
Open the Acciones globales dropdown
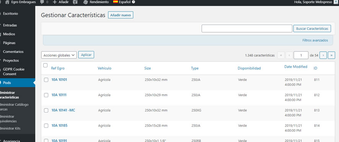pyautogui.click(x=59, y=55)
